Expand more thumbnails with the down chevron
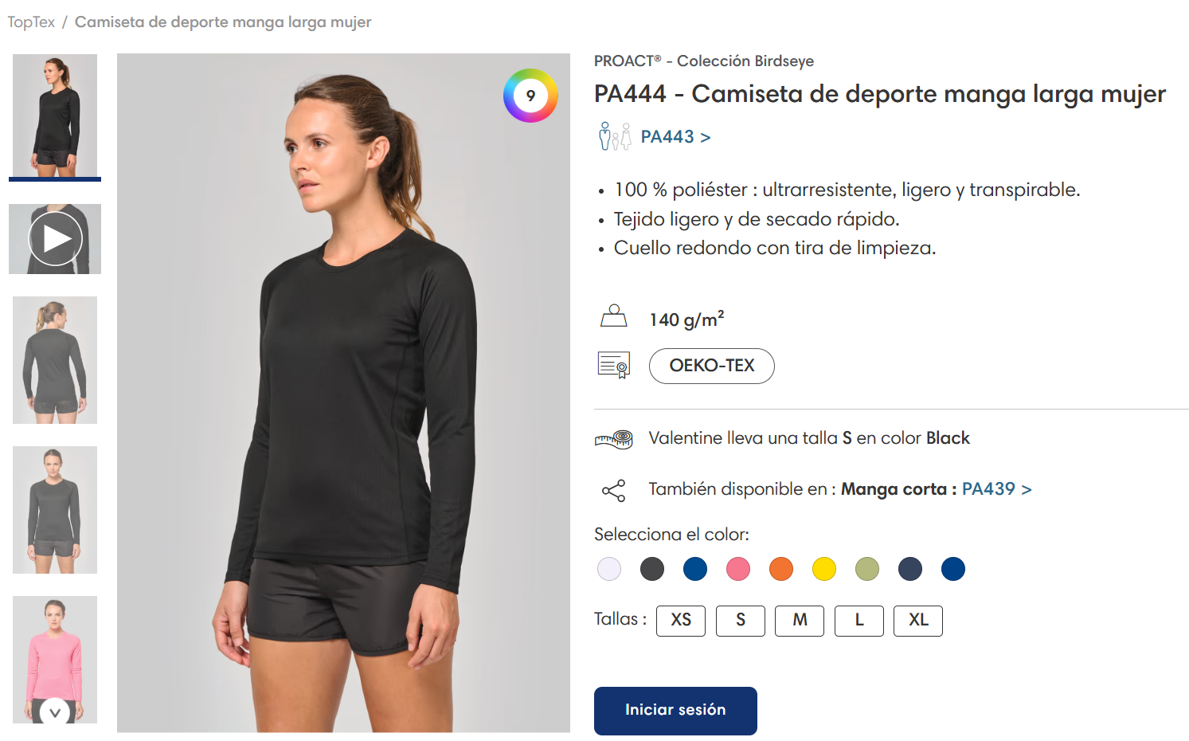Image resolution: width=1189 pixels, height=741 pixels. (x=55, y=712)
